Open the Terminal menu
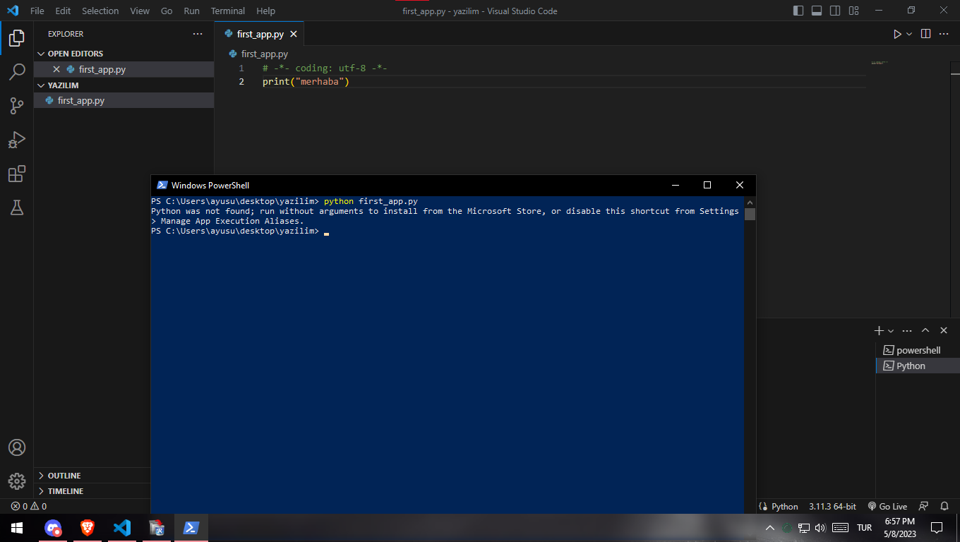 [x=228, y=11]
